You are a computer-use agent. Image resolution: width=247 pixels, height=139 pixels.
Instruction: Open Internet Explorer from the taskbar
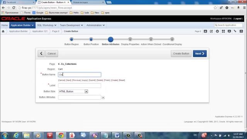pyautogui.click(x=16, y=136)
